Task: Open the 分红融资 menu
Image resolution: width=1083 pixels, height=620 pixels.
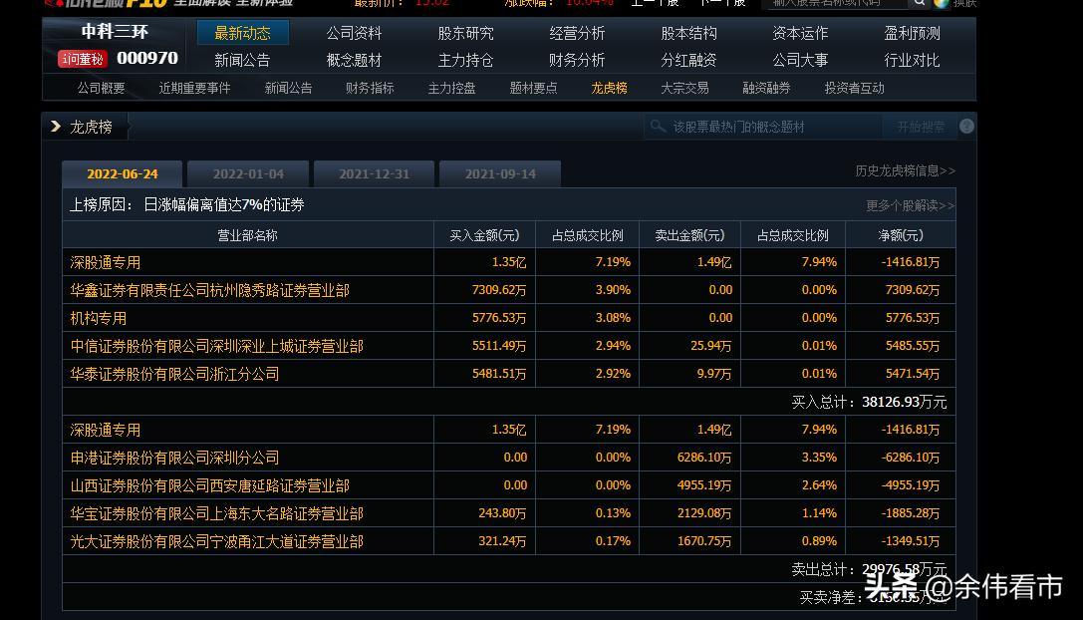Action: [688, 60]
